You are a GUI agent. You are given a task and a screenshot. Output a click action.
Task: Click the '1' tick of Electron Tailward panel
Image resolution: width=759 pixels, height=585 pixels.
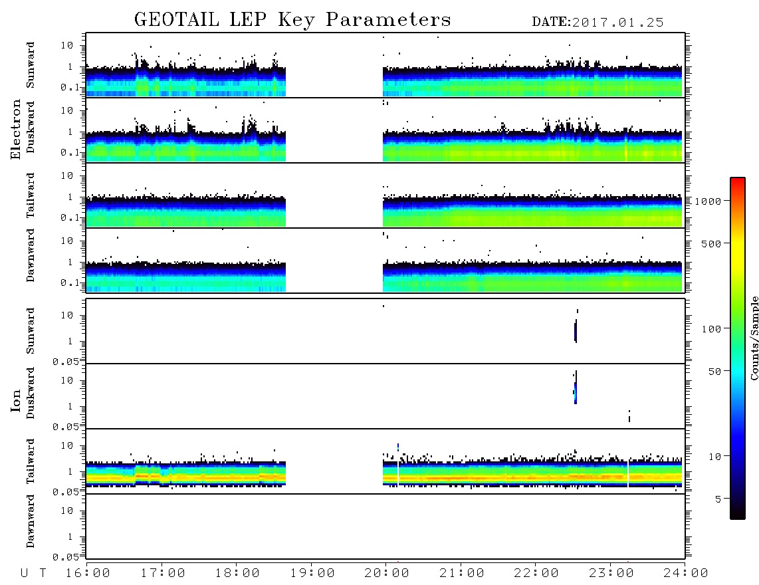70,197
